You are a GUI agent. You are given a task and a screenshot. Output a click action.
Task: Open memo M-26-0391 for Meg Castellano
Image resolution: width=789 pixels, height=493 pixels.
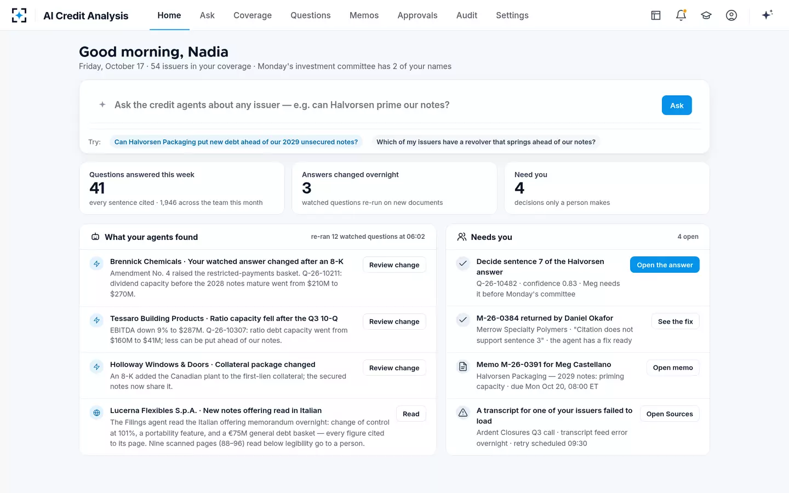coord(673,368)
